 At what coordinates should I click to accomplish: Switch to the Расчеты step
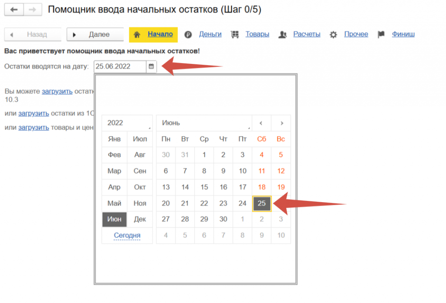(x=307, y=34)
